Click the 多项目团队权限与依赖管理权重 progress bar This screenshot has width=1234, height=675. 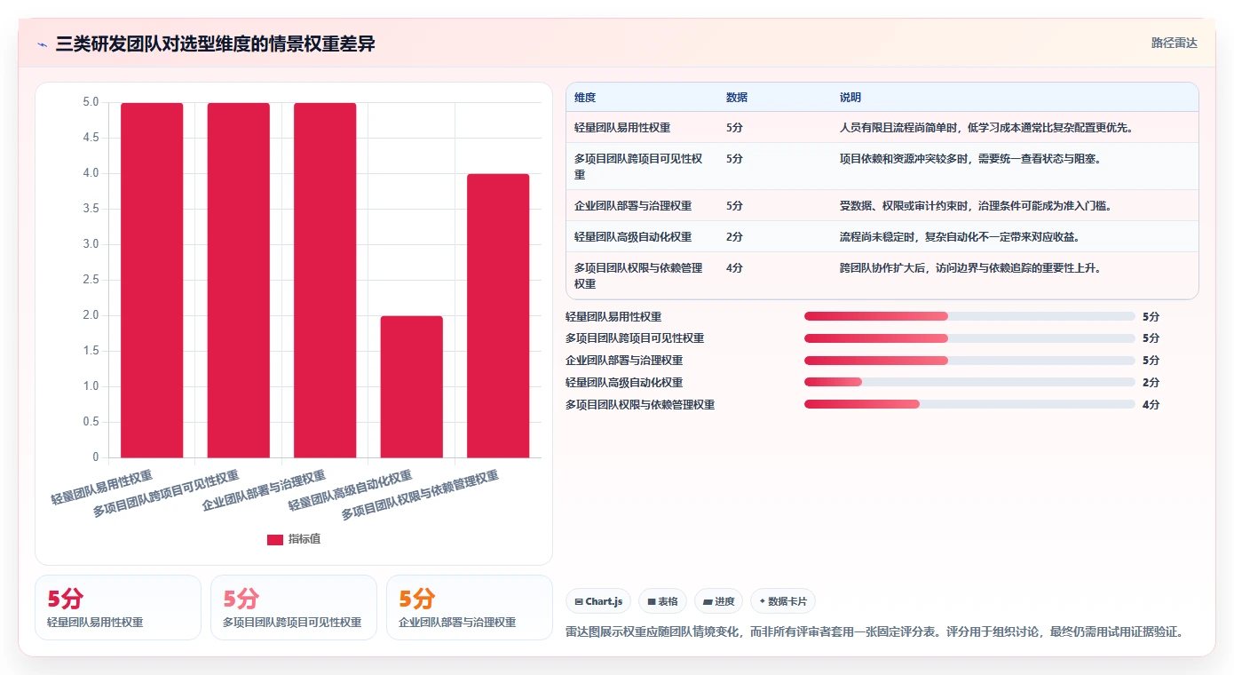(x=969, y=404)
